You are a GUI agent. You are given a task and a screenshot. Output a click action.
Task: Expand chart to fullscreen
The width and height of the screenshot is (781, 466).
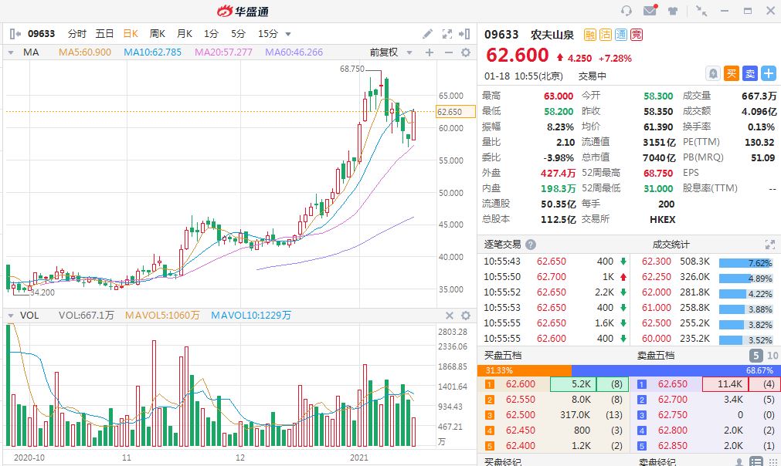447,34
